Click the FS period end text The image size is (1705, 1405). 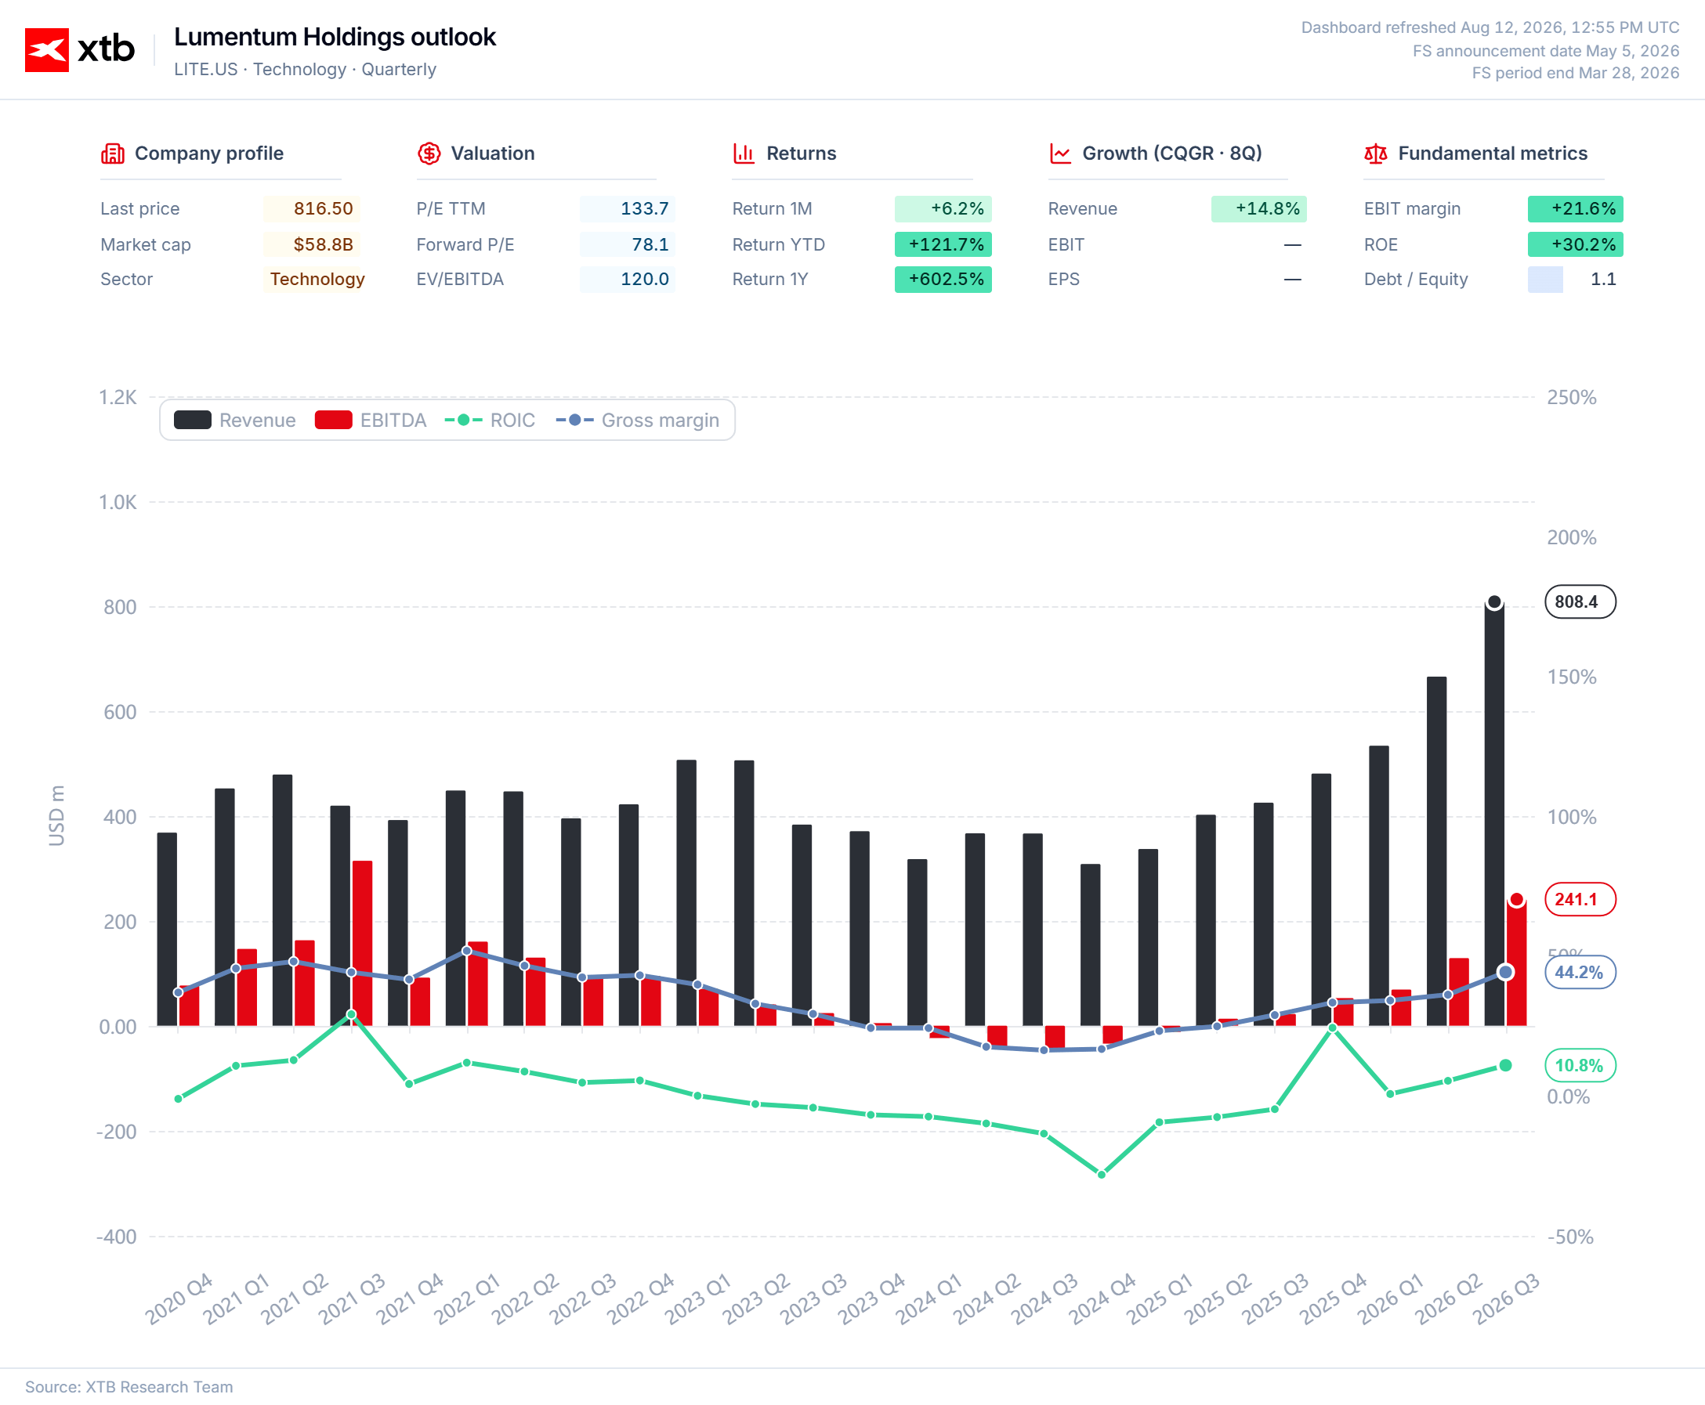[1576, 73]
